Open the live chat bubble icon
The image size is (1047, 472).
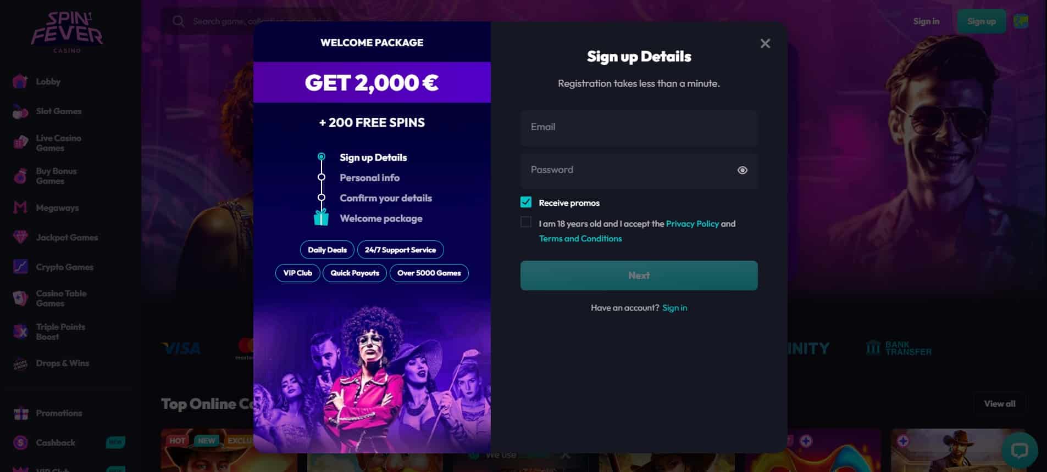point(1020,451)
